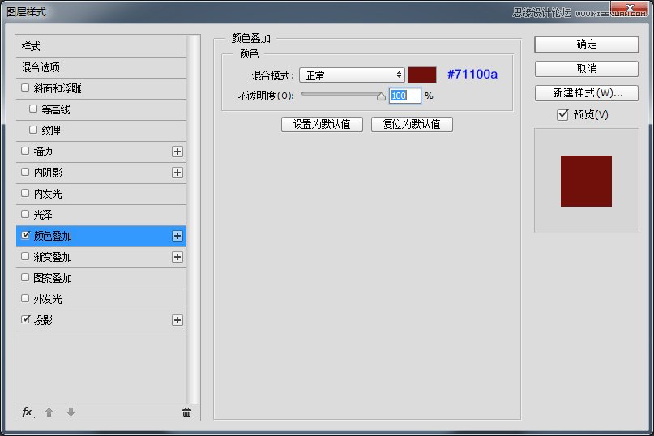Enable the 光泽 checkbox
Viewport: 654px width, 436px height.
coord(25,214)
